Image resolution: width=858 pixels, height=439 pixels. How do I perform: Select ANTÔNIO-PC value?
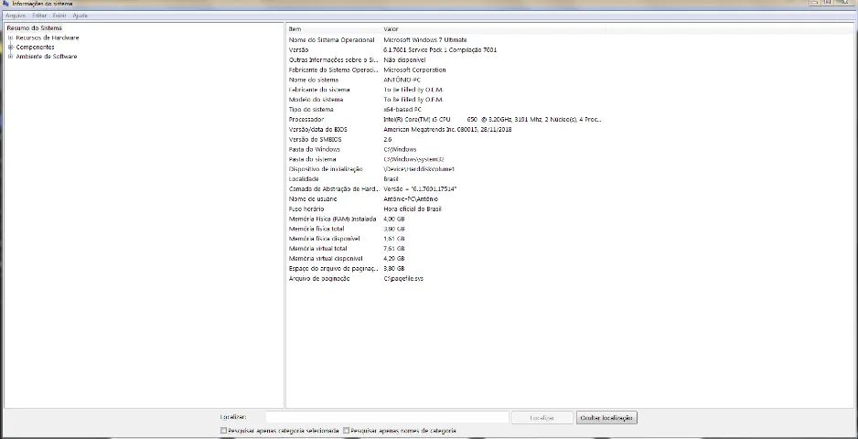point(402,80)
